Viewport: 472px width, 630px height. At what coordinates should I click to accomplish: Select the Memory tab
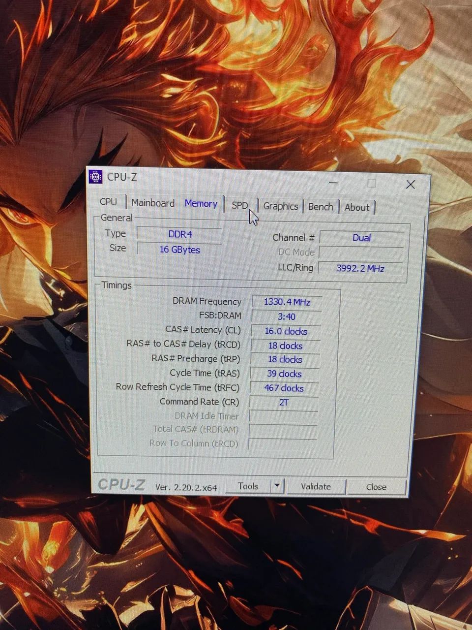(201, 203)
